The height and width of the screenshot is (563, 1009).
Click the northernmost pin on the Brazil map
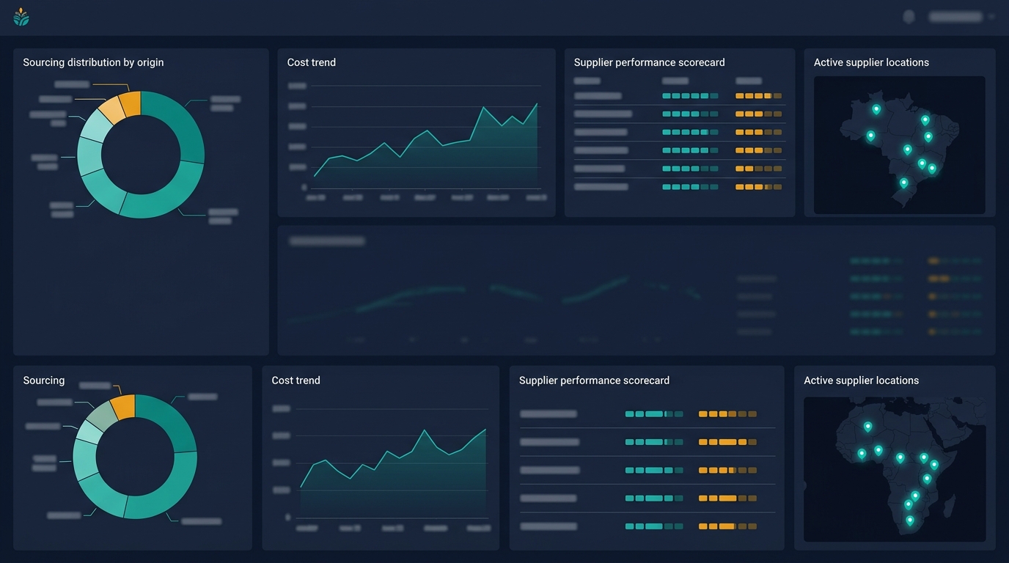coord(876,109)
